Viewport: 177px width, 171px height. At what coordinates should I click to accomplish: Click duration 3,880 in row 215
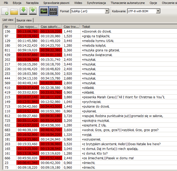68,97
